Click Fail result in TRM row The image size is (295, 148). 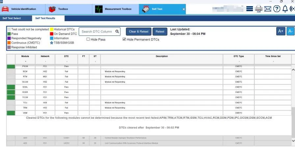(67, 108)
